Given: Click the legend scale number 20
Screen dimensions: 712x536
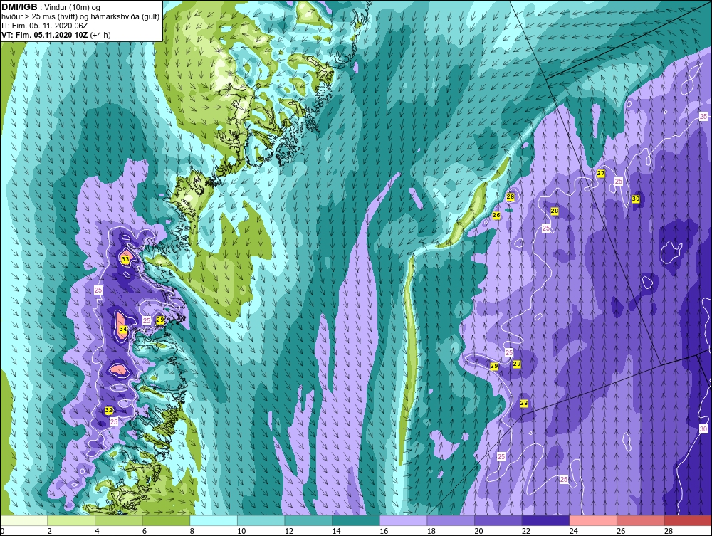Looking at the screenshot, I should pos(478,531).
